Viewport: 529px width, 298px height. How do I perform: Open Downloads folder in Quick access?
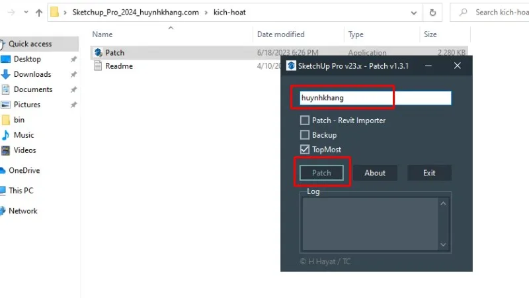pyautogui.click(x=32, y=74)
